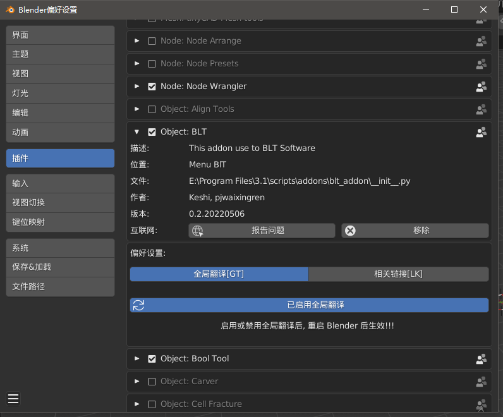Click the community icon on Node Wrangler row

[482, 87]
